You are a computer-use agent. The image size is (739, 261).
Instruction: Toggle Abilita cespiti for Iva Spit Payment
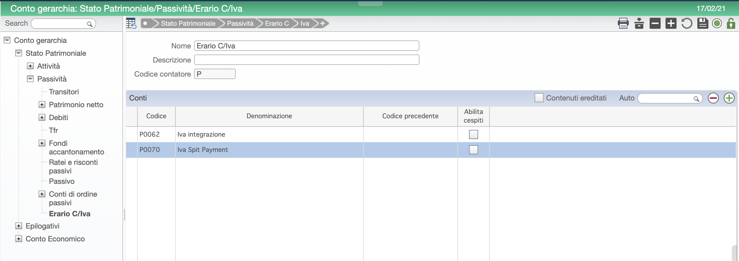coord(474,150)
